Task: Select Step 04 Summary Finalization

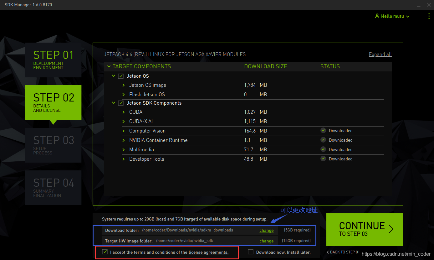Action: (x=53, y=188)
